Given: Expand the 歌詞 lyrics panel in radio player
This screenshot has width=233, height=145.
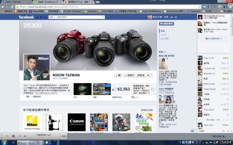Looking at the screenshot, I should (63, 136).
